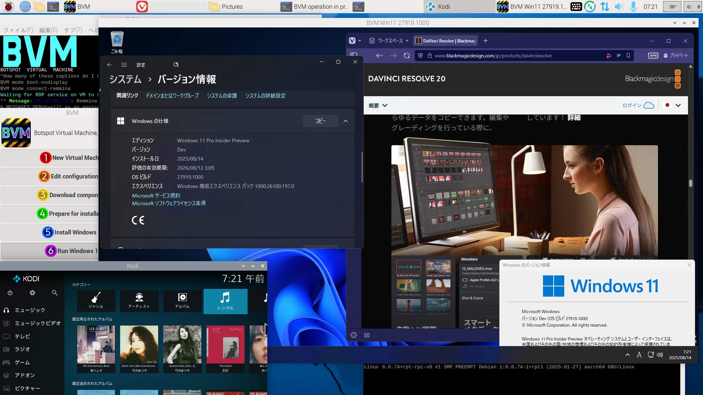703x395 pixels.
Task: Open a new tab in the Vivaldi browser
Action: pos(486,41)
